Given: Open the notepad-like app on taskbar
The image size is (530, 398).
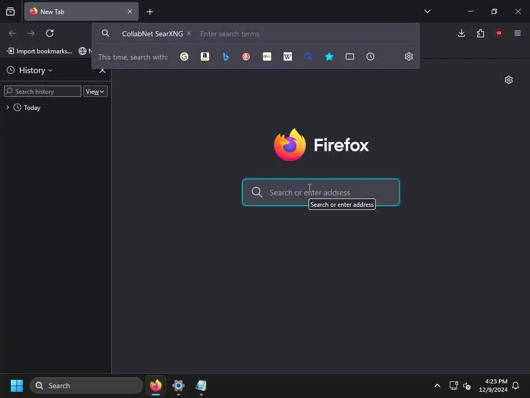Looking at the screenshot, I should pos(201,386).
